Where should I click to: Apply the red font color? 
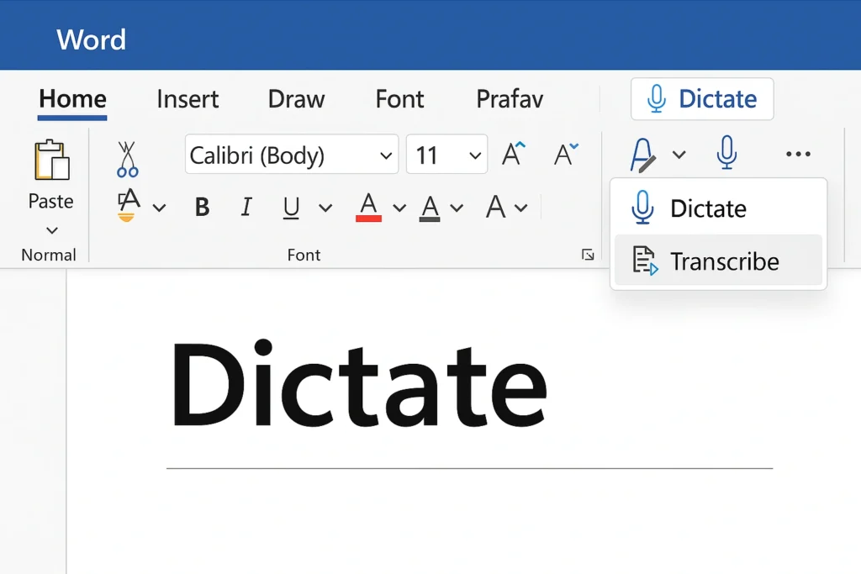(368, 207)
